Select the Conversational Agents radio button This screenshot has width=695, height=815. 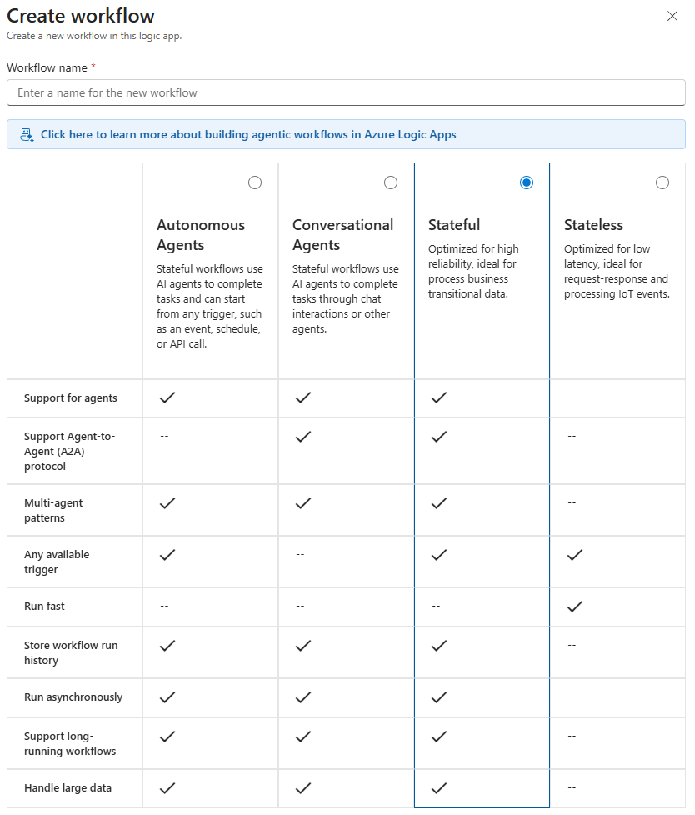pyautogui.click(x=391, y=182)
